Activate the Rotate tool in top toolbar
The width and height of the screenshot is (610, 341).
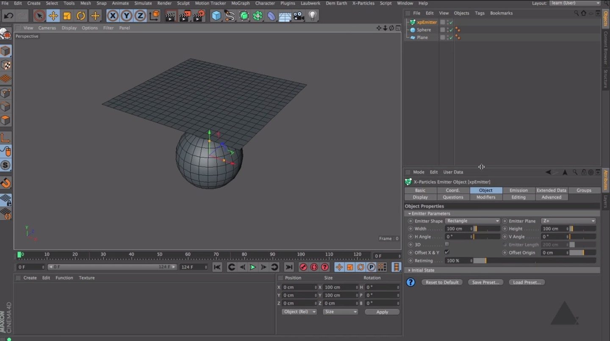81,16
